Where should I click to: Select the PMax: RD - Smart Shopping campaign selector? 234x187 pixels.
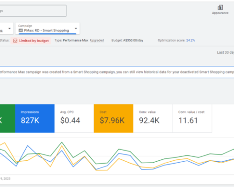tap(47, 29)
